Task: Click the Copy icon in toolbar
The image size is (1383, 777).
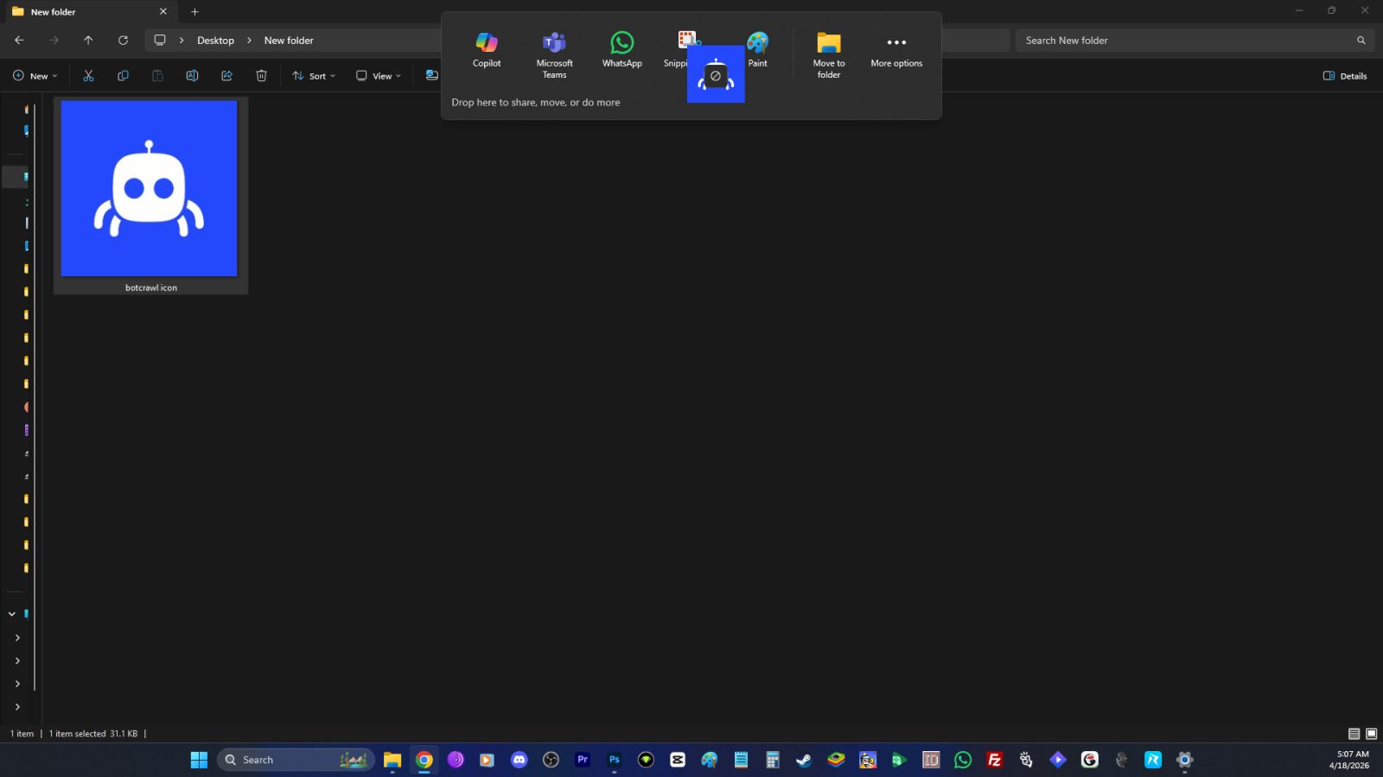Action: tap(123, 76)
